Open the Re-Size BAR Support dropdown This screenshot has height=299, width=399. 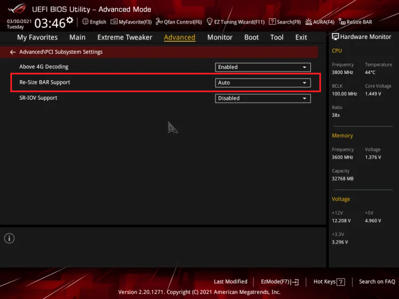263,82
